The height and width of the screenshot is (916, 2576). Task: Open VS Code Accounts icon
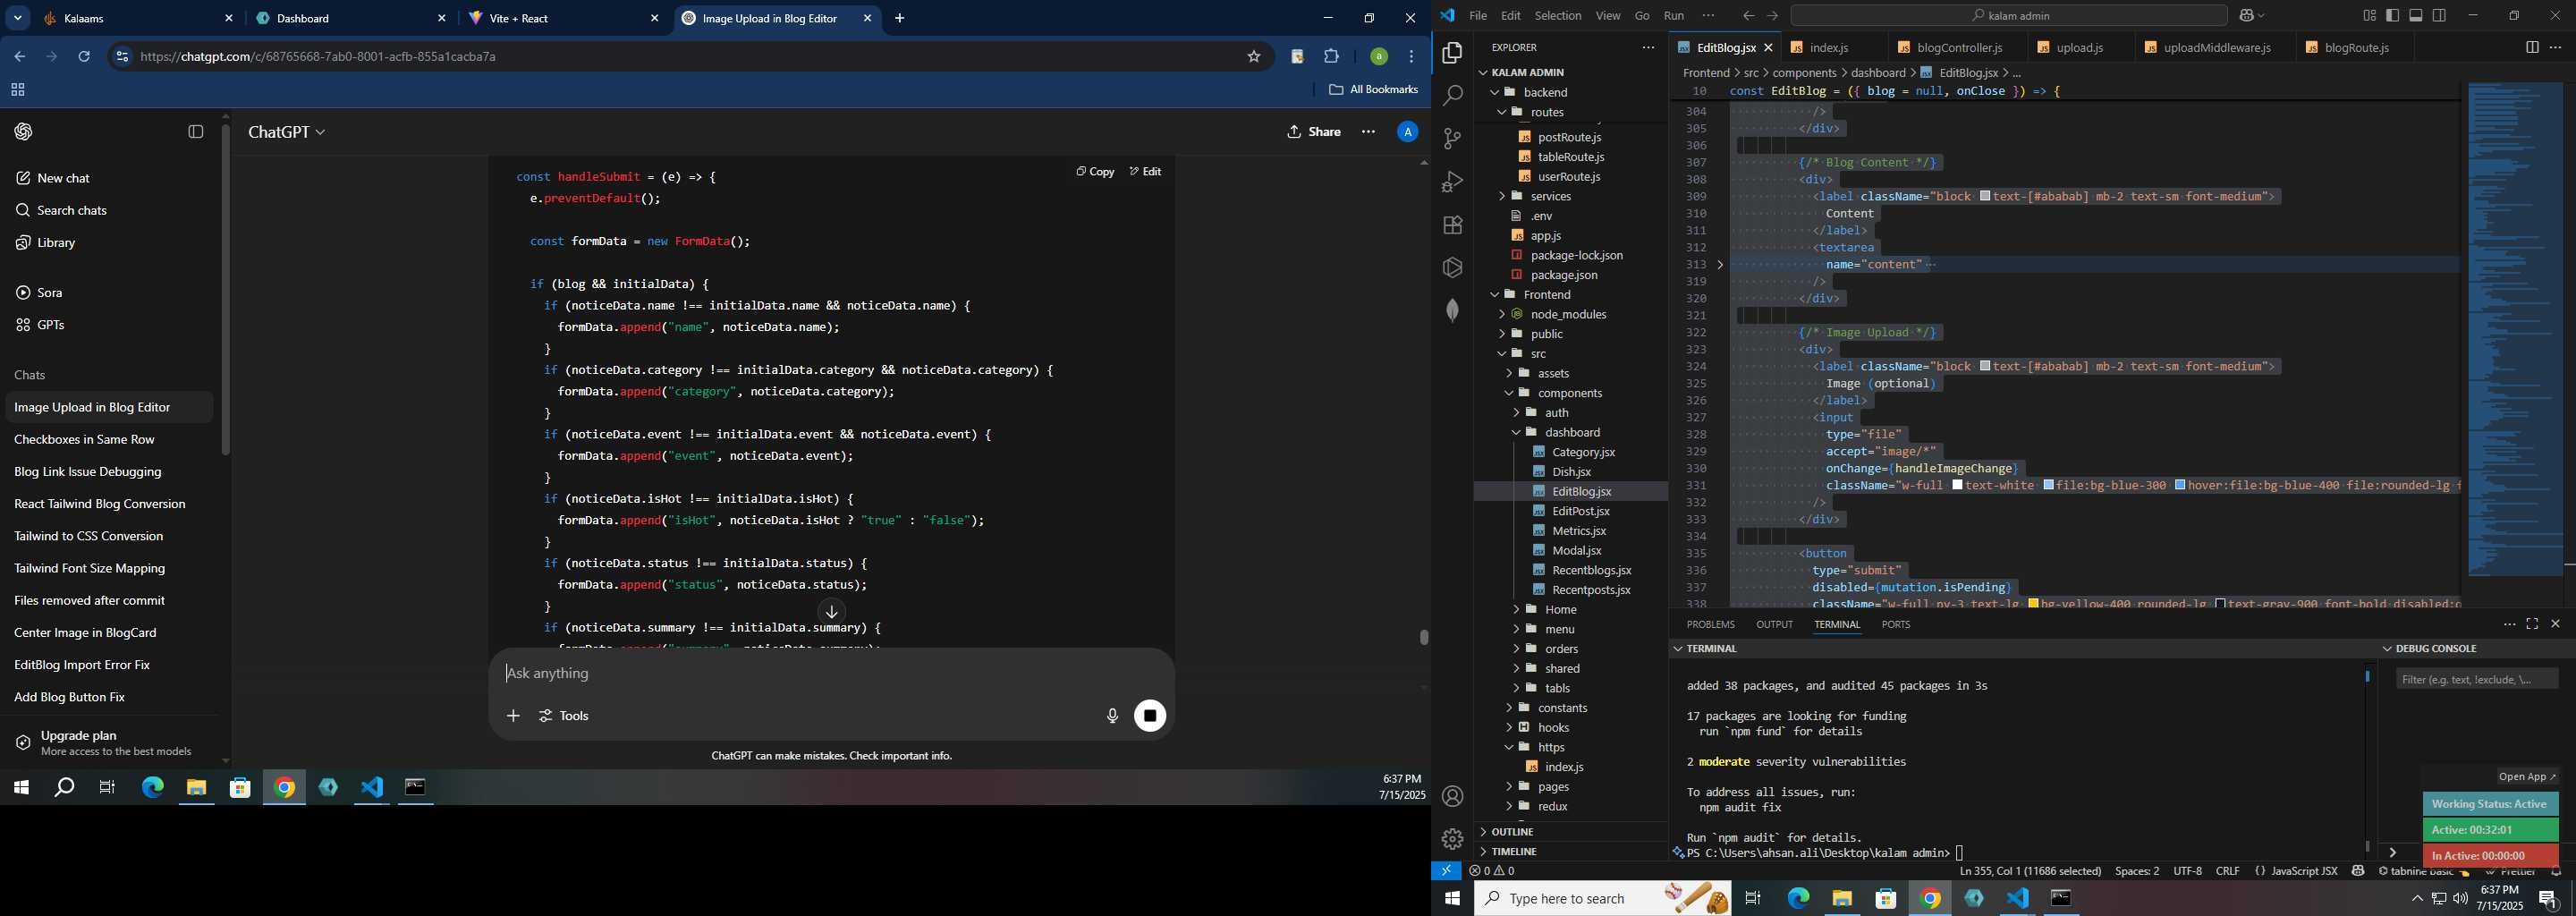1452,796
